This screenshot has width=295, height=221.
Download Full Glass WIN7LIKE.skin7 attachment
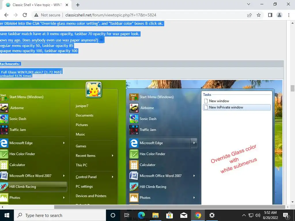(x=31, y=72)
